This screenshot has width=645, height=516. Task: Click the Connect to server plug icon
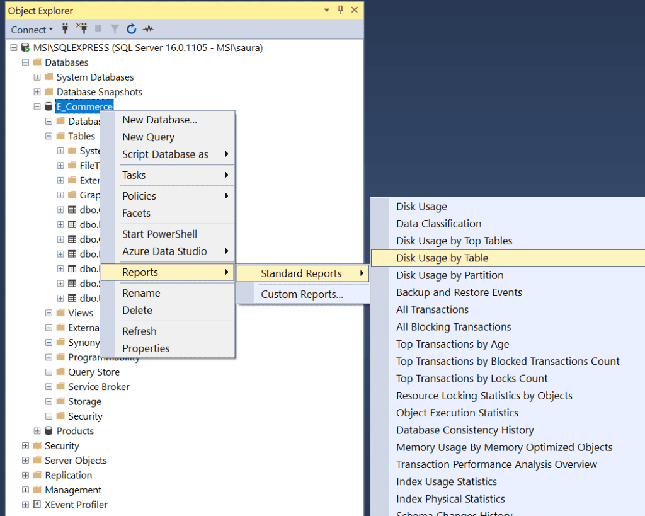(64, 29)
